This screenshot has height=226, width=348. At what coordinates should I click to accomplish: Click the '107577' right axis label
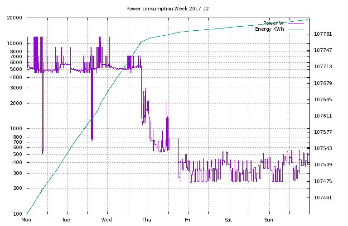tap(323, 132)
